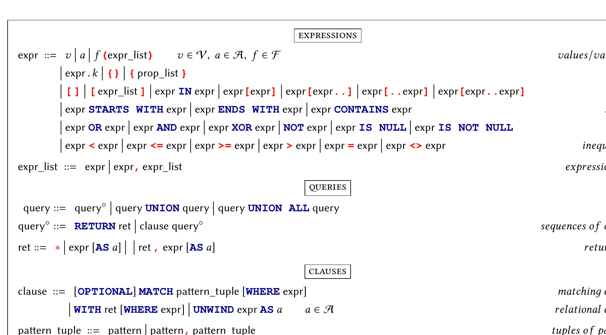Click the OR keyword
Viewport: 606px width, 335px height.
pos(95,128)
